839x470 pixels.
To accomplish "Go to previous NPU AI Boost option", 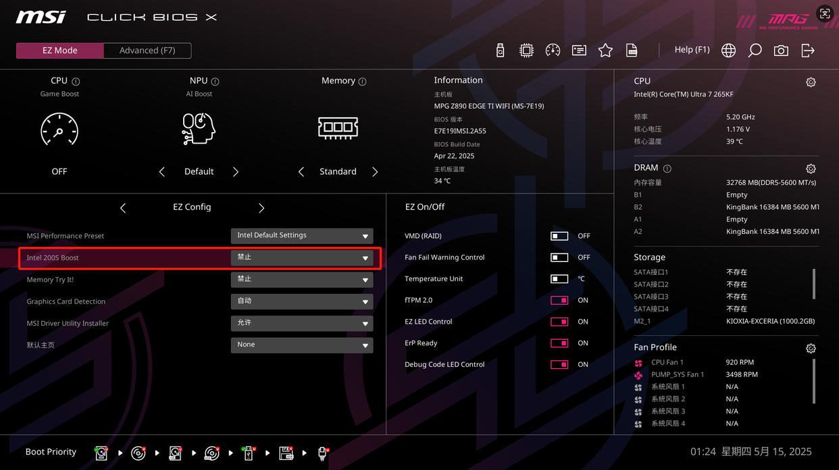I will pos(161,172).
